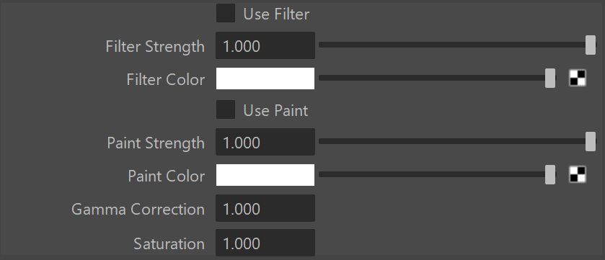The height and width of the screenshot is (260, 605).
Task: Click the Paint Color slider handle
Action: [x=550, y=174]
